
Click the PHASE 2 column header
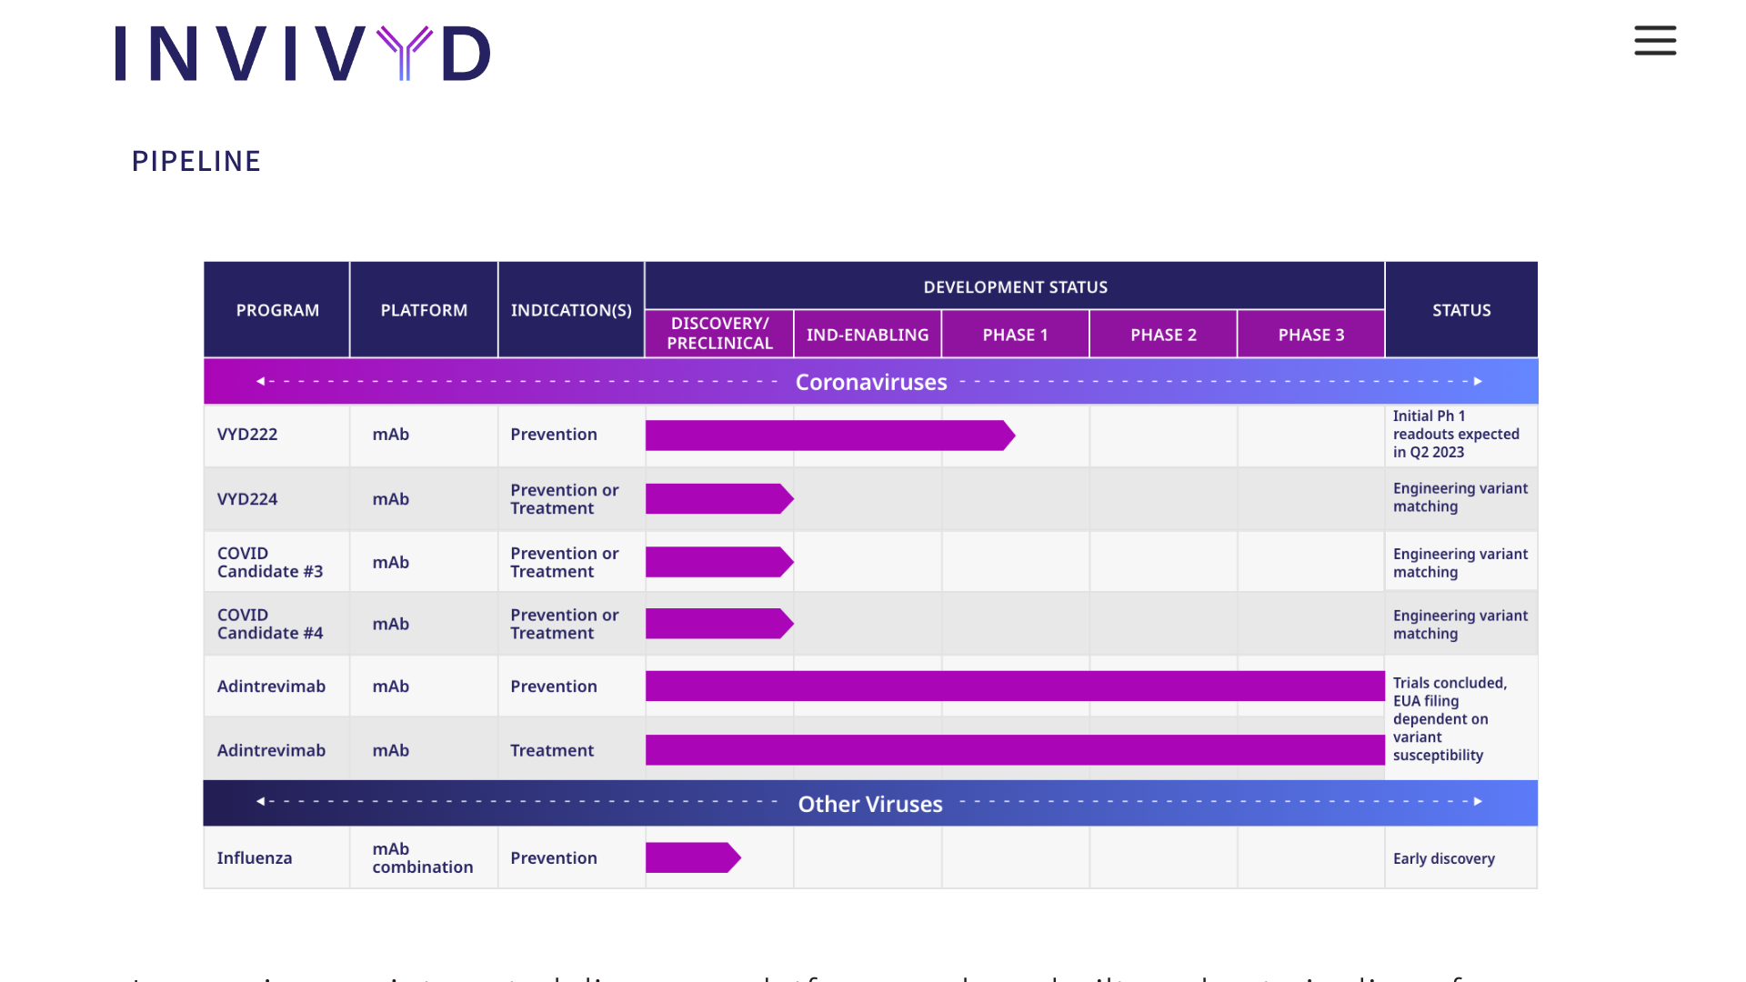pos(1163,335)
